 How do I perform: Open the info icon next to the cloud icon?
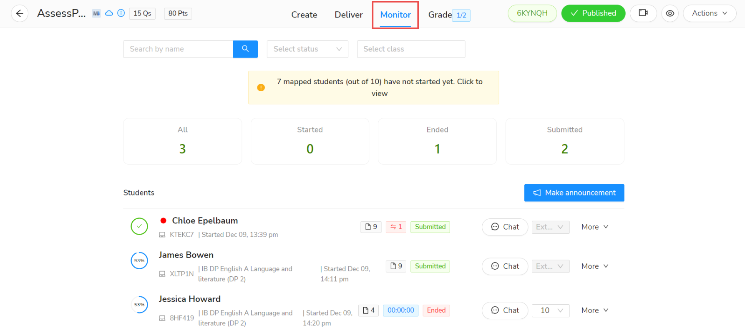[x=121, y=13]
